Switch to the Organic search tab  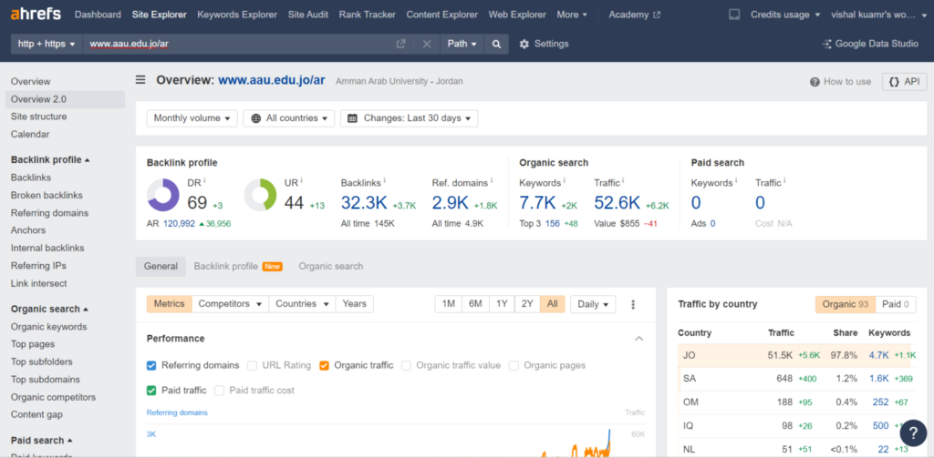(330, 267)
